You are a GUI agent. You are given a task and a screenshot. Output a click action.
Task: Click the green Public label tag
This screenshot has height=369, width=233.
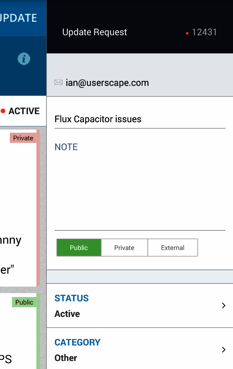24,302
